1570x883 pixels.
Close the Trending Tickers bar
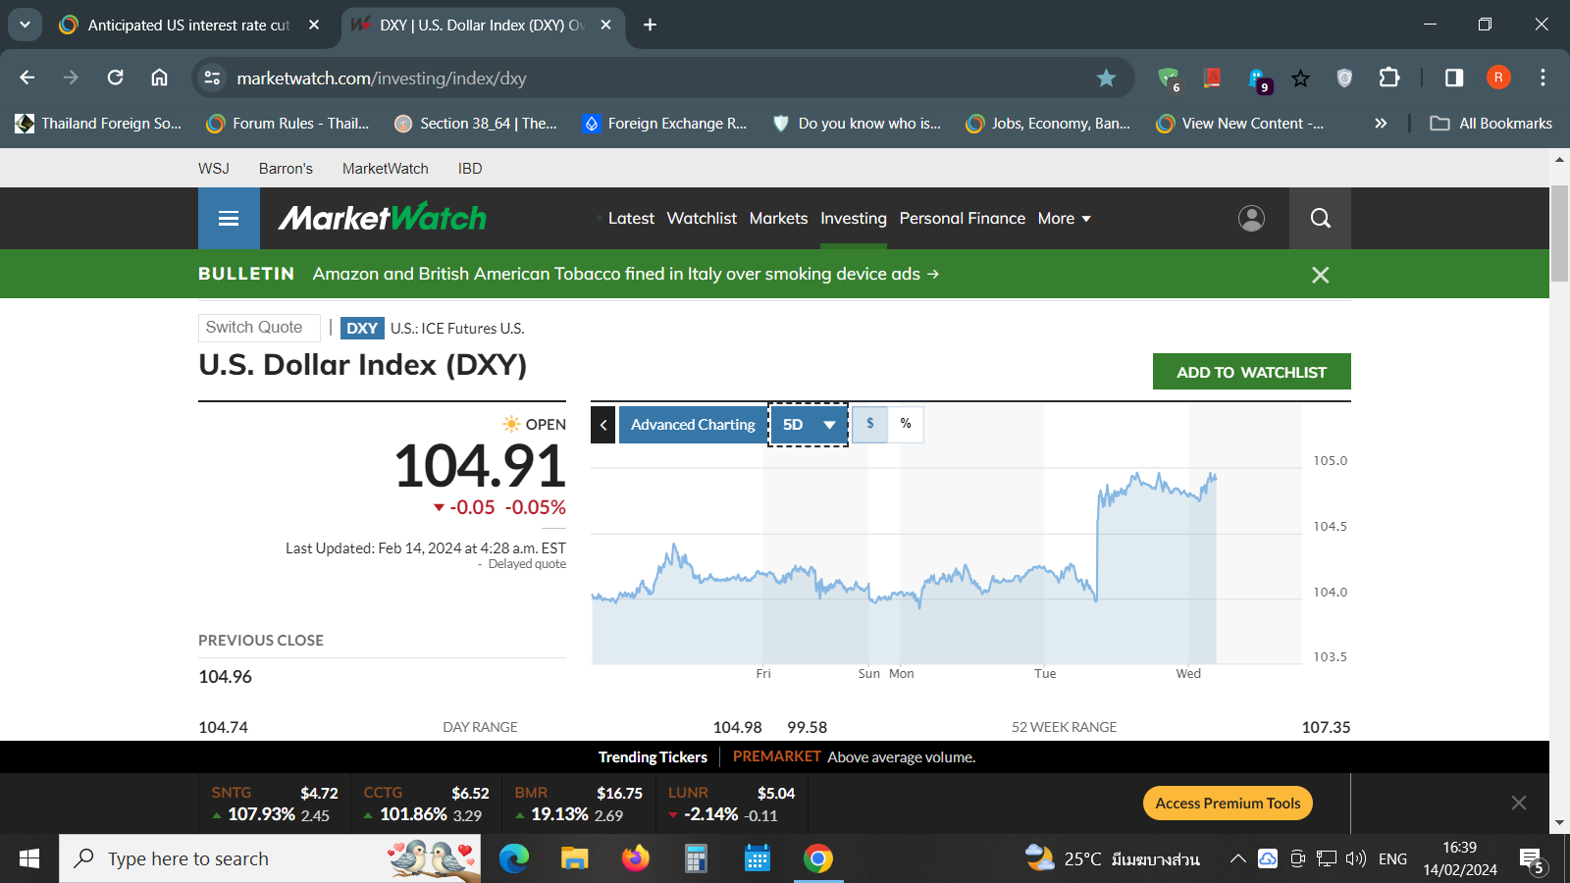(x=1519, y=803)
